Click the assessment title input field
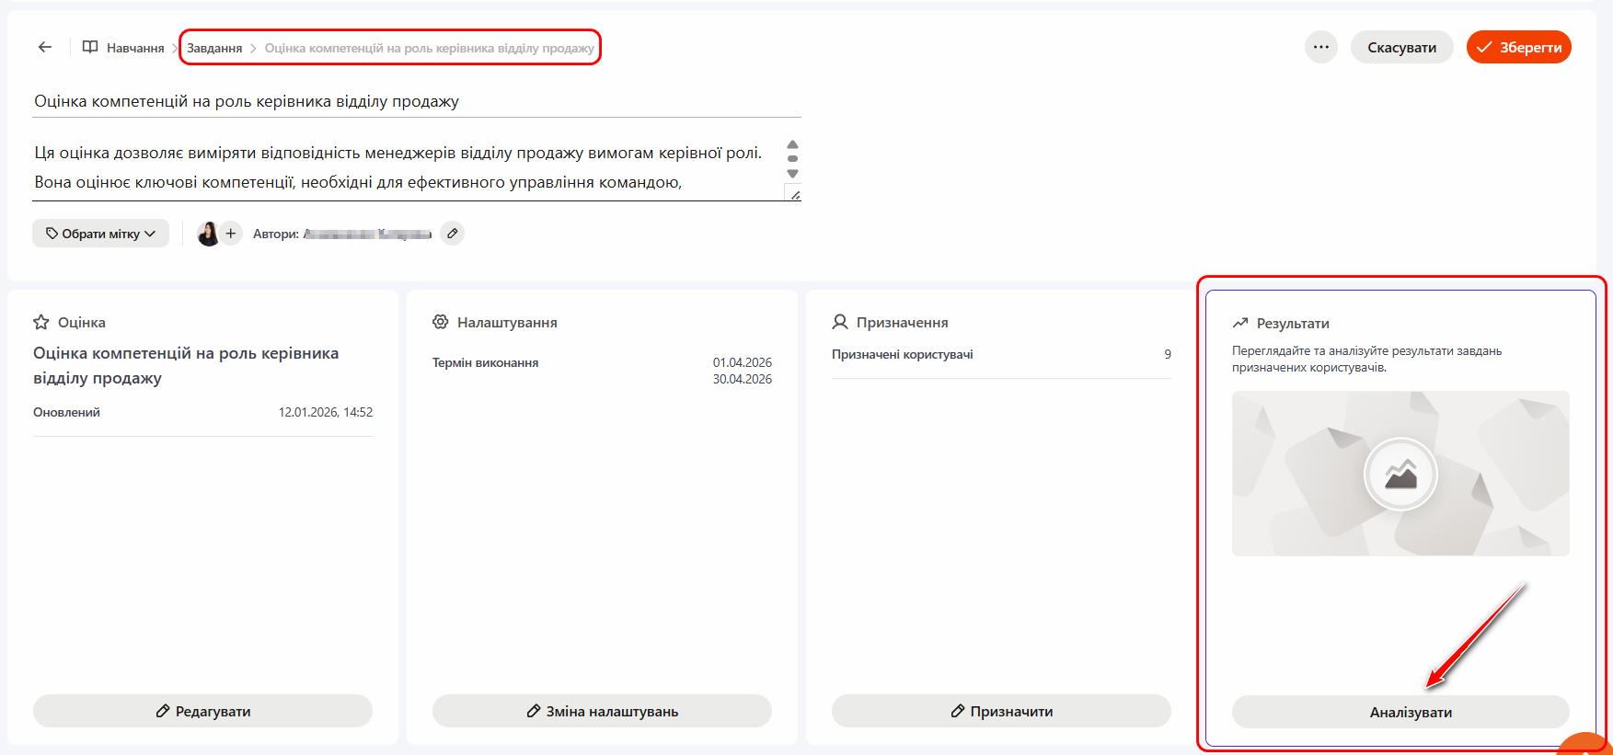1613x755 pixels. tap(416, 101)
